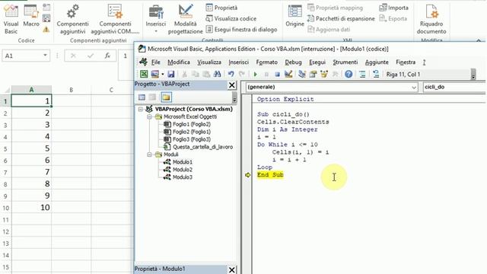Close the Progetto - VBAProject pane
This screenshot has width=487, height=274.
231,84
